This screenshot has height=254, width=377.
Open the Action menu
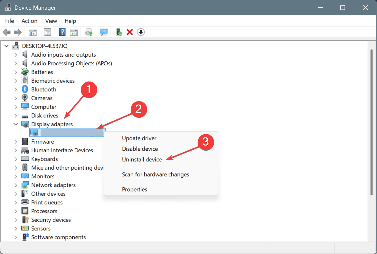tap(29, 21)
